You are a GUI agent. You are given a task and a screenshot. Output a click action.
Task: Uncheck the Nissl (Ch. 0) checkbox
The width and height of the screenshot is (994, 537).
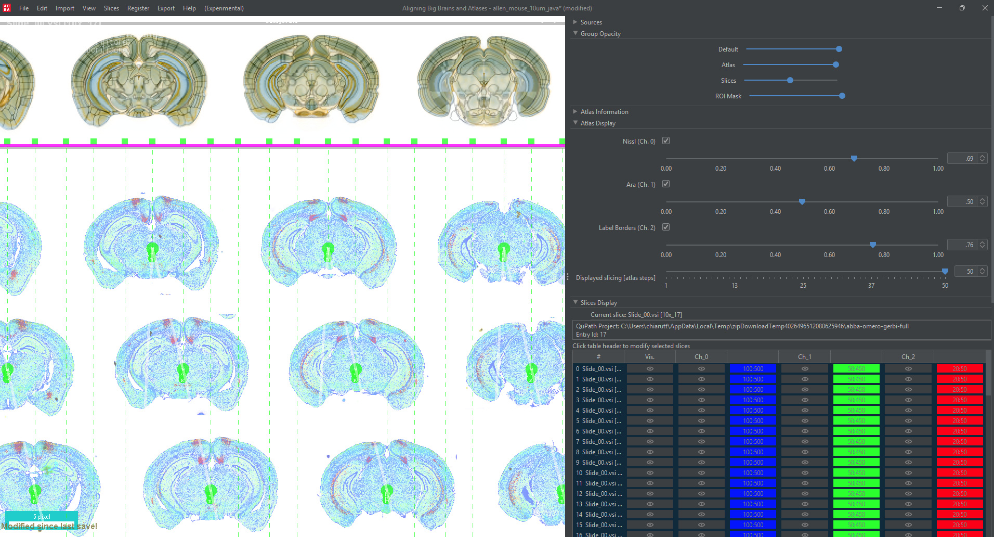point(665,141)
